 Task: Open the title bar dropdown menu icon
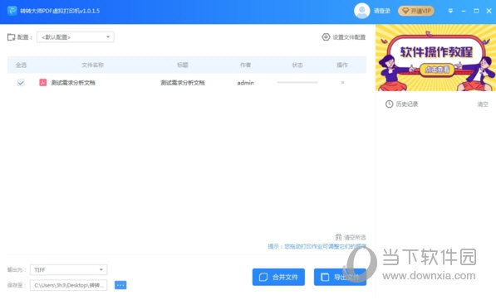(450, 11)
